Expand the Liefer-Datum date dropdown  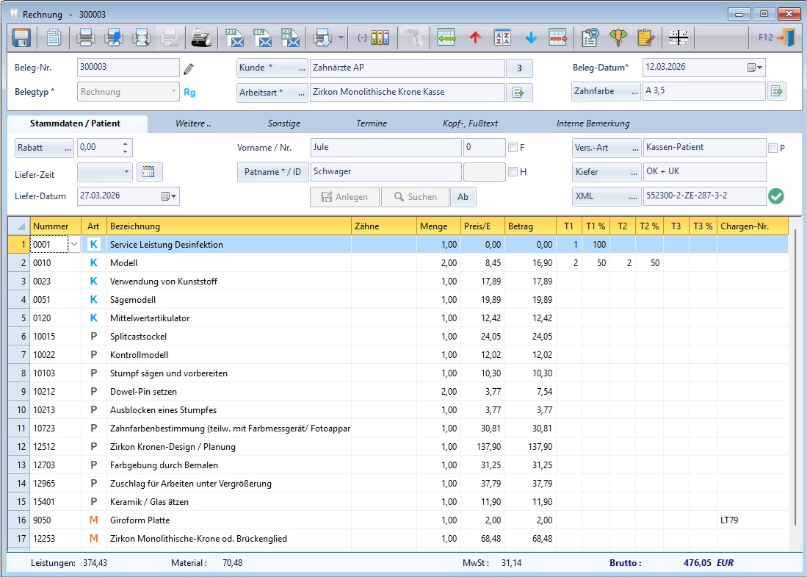point(170,196)
